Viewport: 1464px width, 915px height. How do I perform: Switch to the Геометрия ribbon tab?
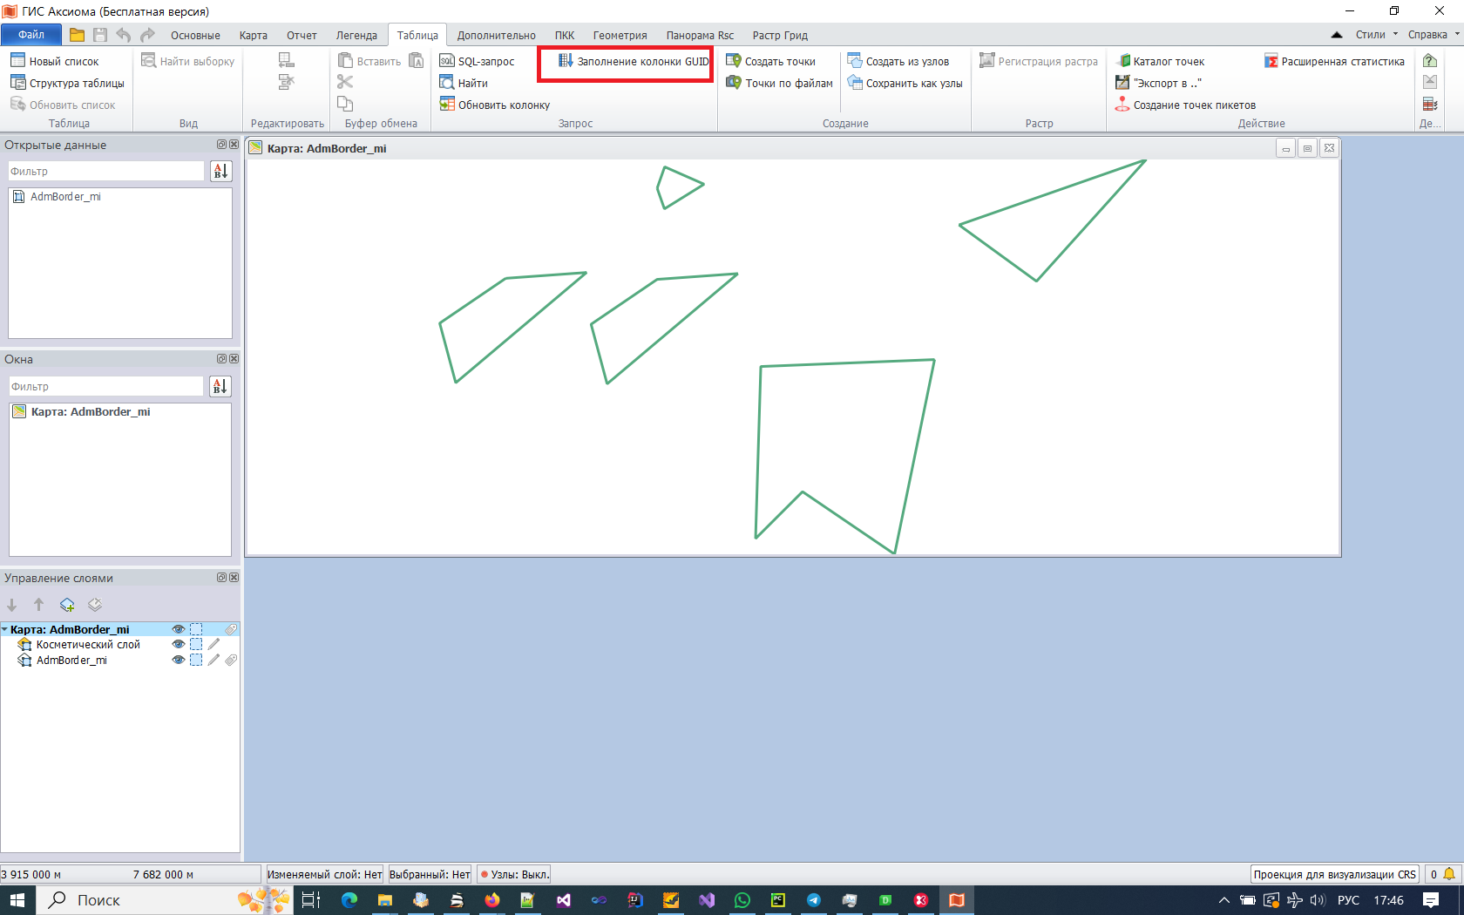point(620,35)
